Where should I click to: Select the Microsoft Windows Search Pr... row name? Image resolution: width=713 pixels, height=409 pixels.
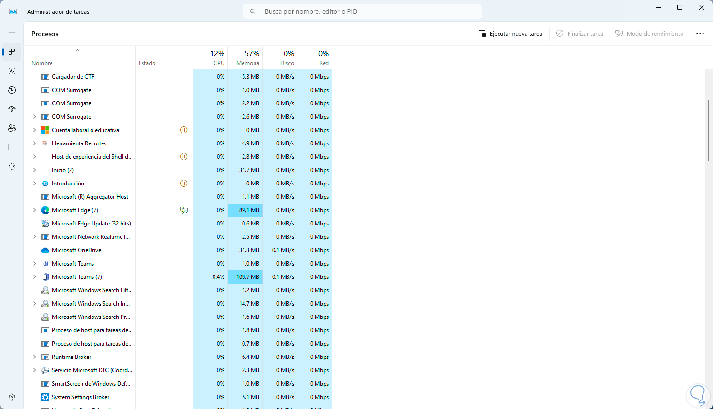point(91,317)
